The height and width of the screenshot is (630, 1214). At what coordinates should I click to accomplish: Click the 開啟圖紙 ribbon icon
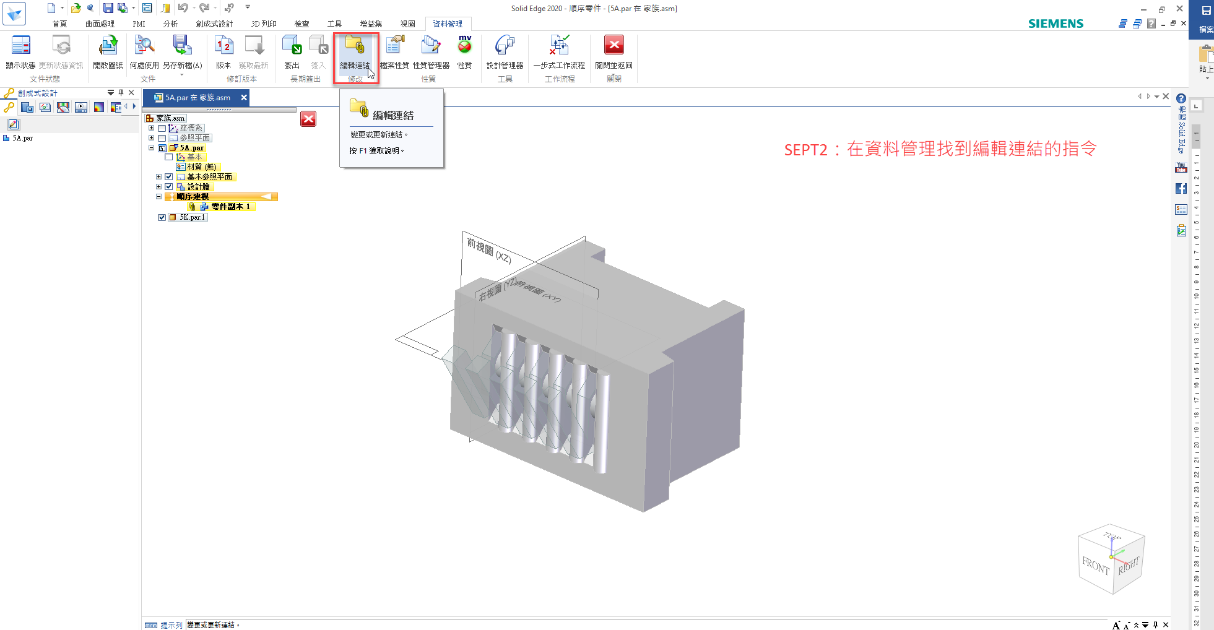[108, 46]
